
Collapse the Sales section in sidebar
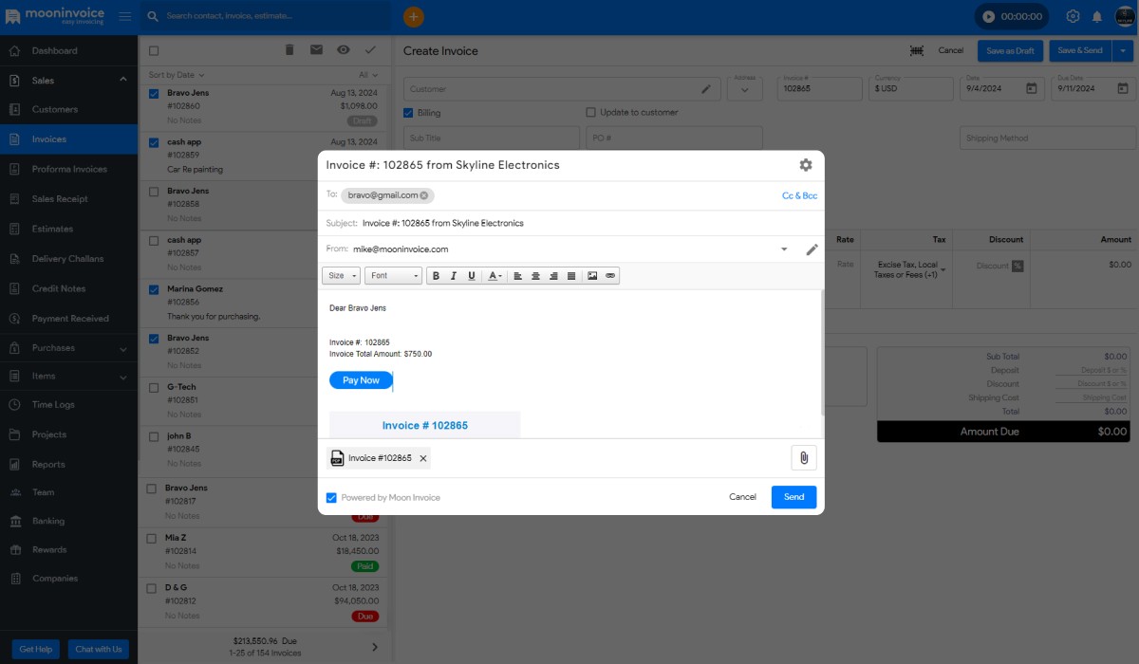pos(122,80)
